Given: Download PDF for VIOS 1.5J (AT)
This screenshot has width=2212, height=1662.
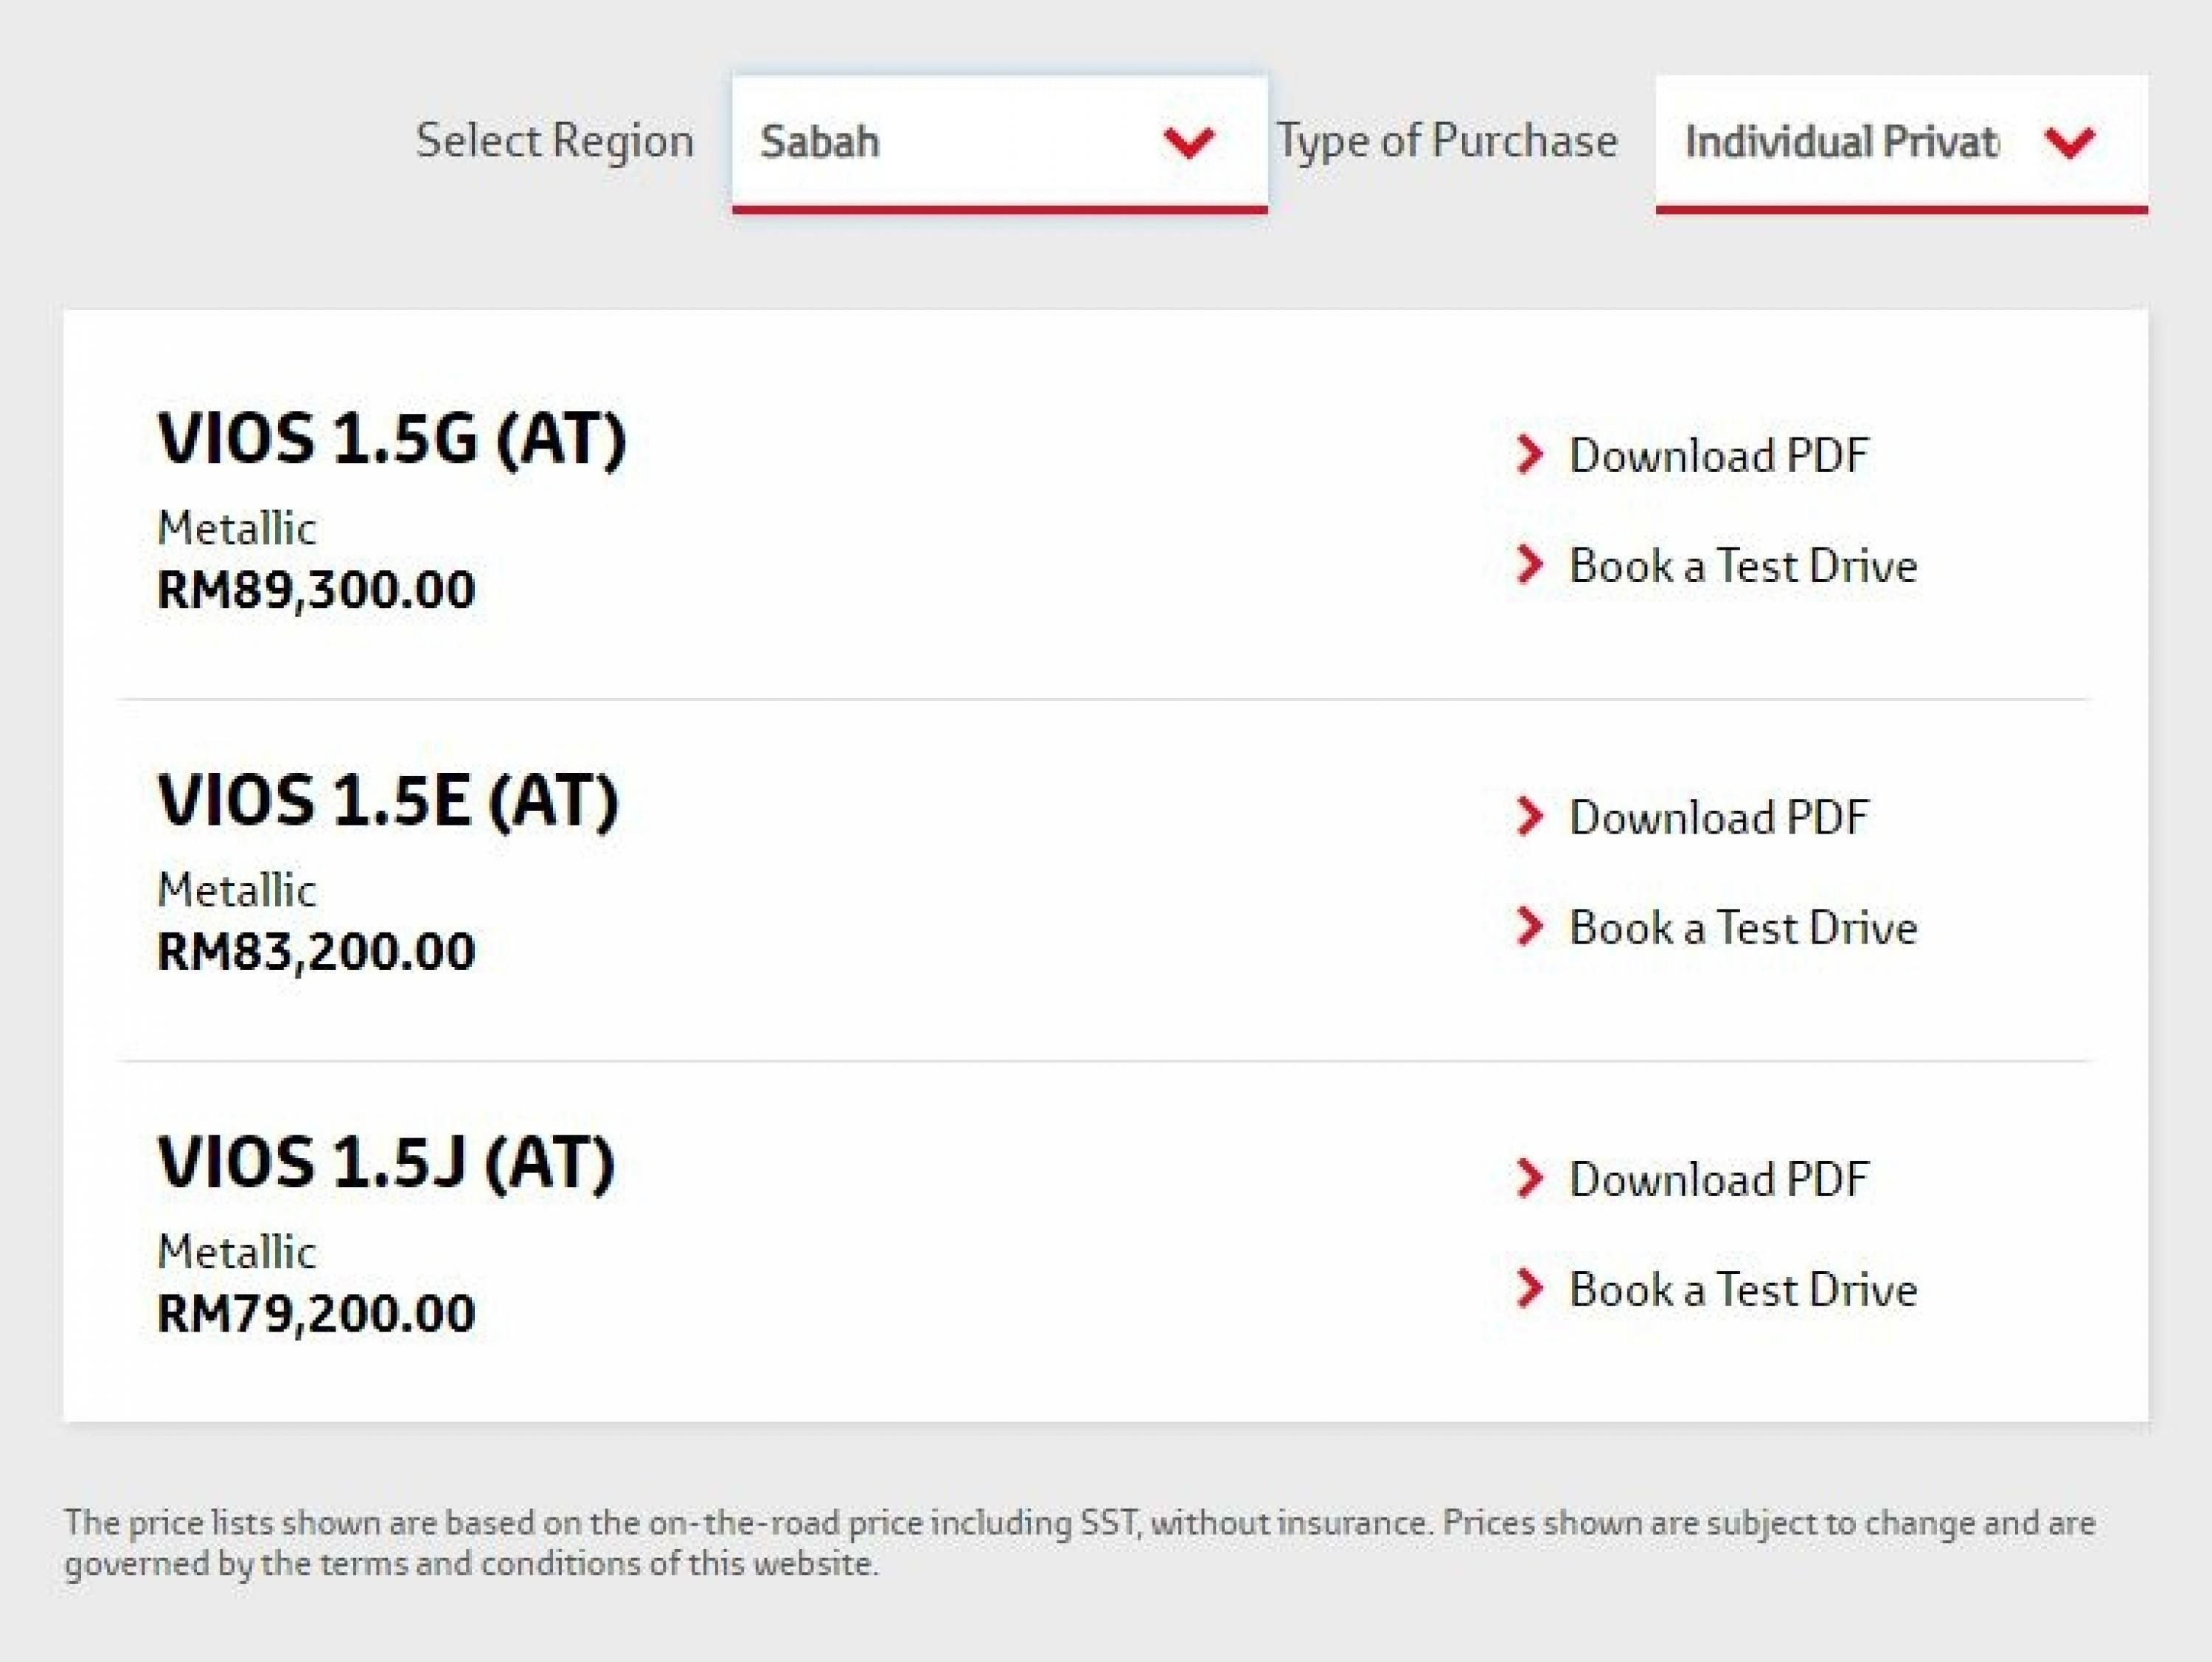Looking at the screenshot, I should (x=1718, y=1180).
